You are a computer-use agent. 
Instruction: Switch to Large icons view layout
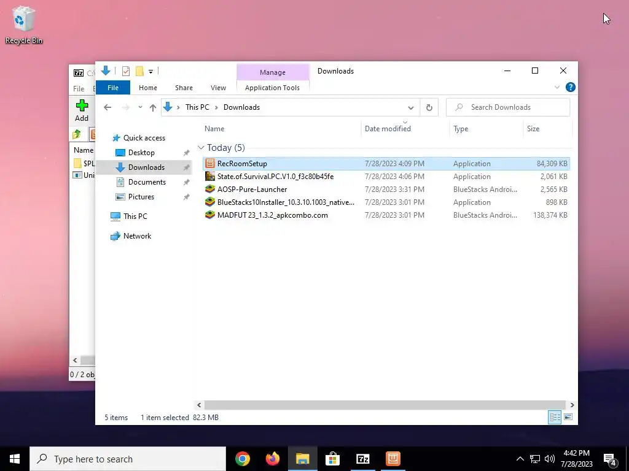pyautogui.click(x=568, y=417)
